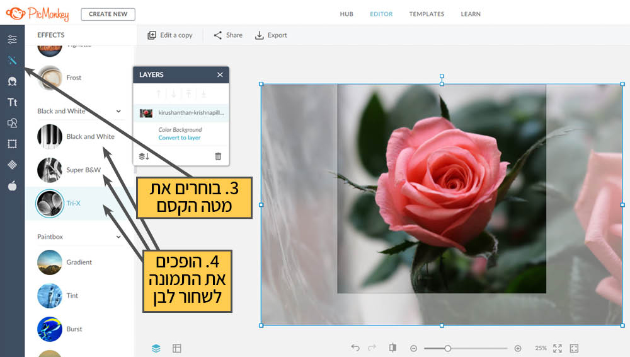Toggle the layers panel button at bottom
The image size is (630, 357).
pyautogui.click(x=156, y=348)
